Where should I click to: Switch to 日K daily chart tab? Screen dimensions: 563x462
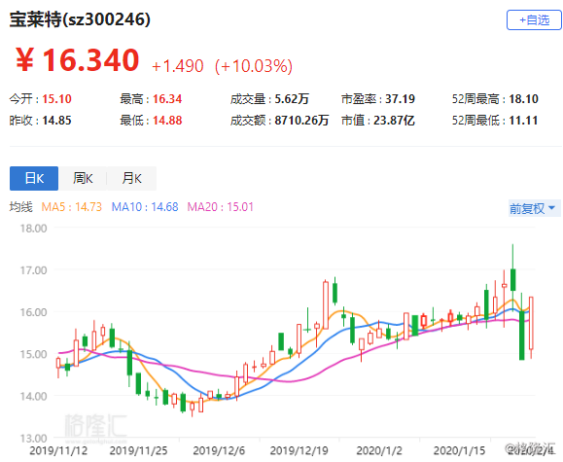(x=34, y=178)
